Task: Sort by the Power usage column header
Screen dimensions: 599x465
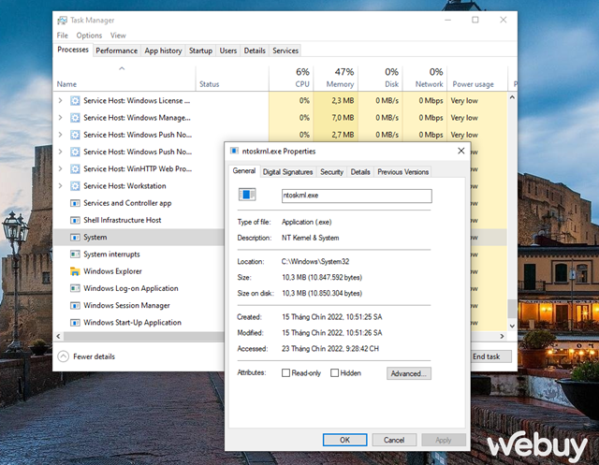Action: click(477, 78)
